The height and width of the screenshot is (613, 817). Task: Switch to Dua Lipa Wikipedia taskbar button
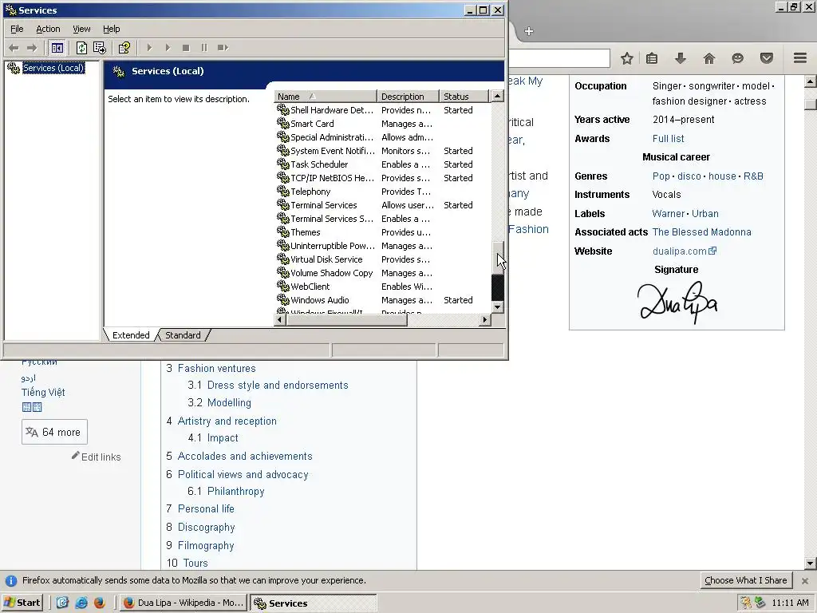point(184,603)
